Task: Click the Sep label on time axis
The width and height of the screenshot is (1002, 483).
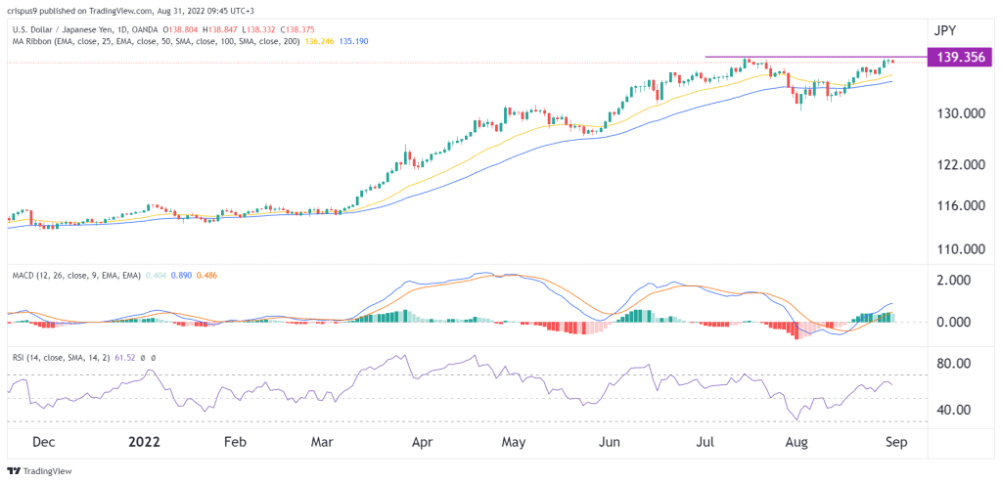Action: [x=894, y=442]
